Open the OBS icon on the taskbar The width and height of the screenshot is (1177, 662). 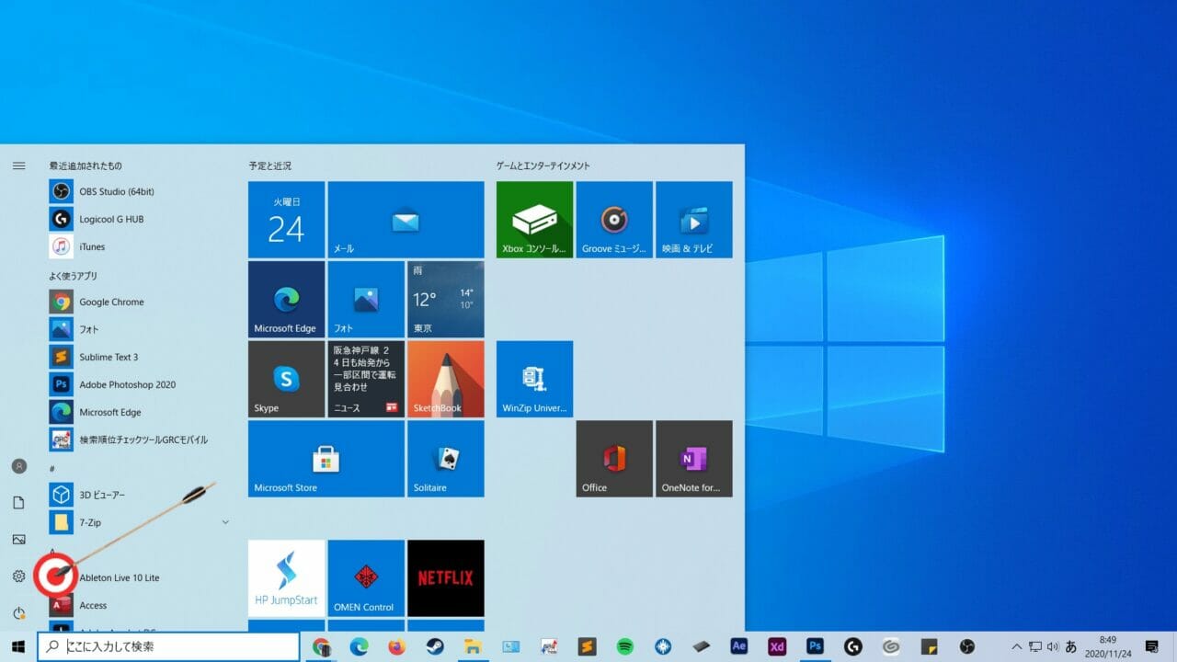click(x=966, y=646)
